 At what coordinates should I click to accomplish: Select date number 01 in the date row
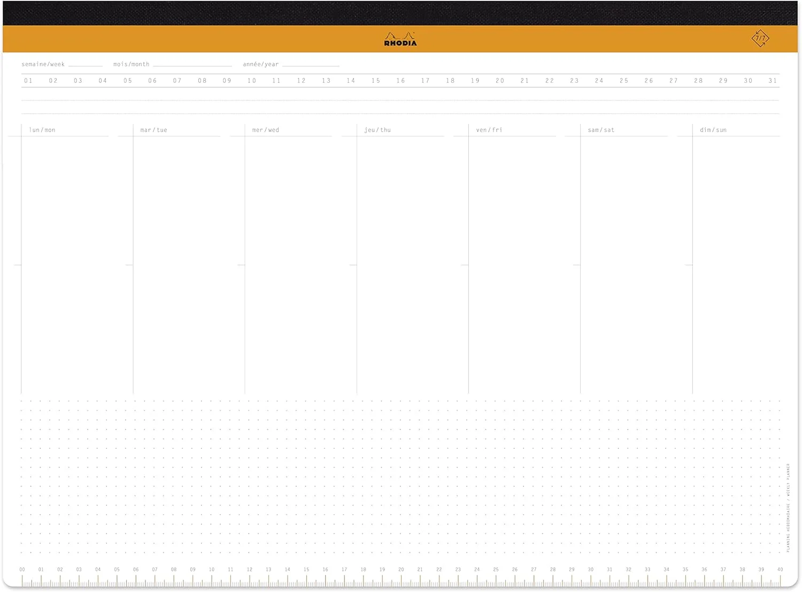[28, 81]
